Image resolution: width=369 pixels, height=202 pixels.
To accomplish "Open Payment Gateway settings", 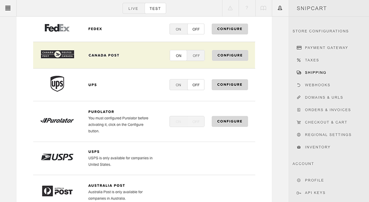I will tap(326, 48).
